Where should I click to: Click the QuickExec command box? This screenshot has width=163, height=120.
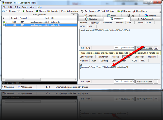tap(39, 83)
